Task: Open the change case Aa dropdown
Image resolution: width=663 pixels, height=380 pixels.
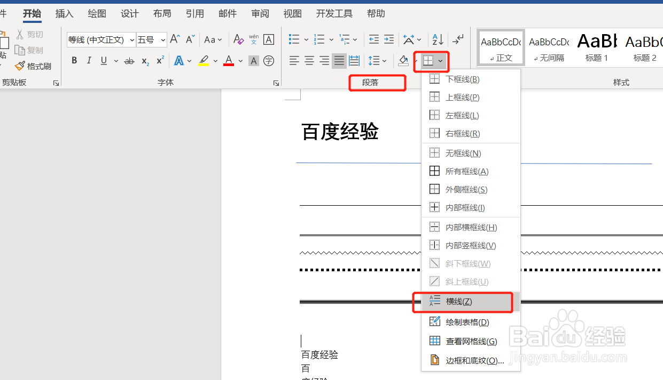Action: click(213, 39)
